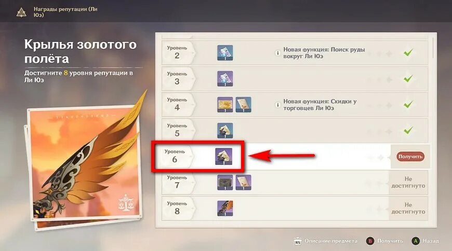Click the reputation rewards triangle icon in the header
The image size is (452, 251).
click(x=21, y=12)
